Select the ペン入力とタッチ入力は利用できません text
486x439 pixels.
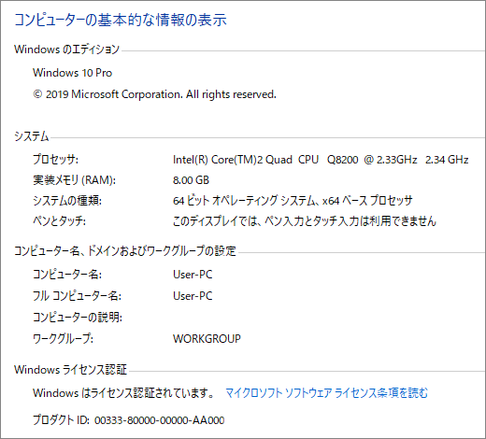[305, 221]
